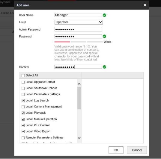This screenshot has height=159, width=161.
Task: Click the Admin Password field
Action: click(x=78, y=29)
